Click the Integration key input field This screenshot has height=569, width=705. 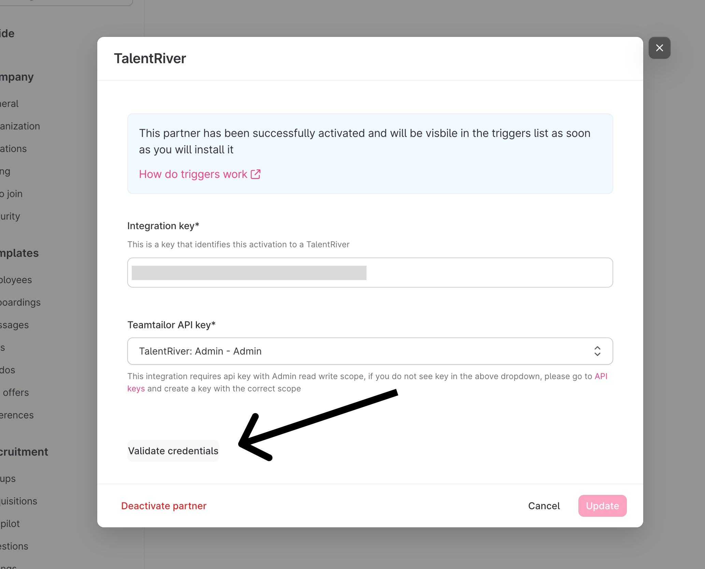pos(370,273)
